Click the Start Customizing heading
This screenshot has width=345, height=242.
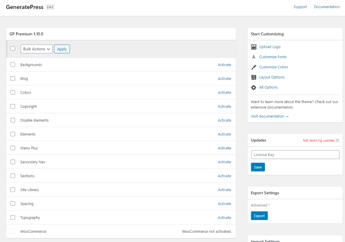coord(267,34)
